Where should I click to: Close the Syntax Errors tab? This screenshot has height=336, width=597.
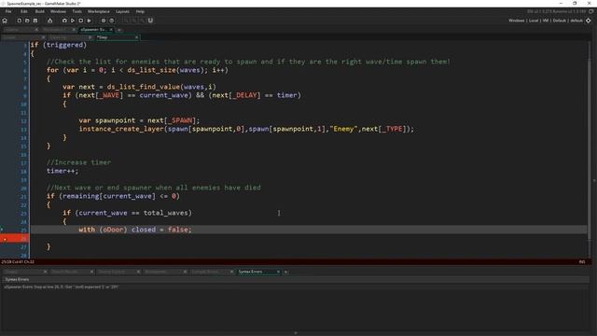pyautogui.click(x=278, y=272)
